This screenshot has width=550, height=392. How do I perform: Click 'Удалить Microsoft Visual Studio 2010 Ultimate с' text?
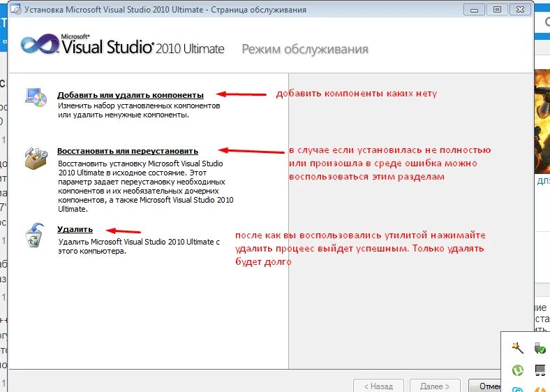click(139, 242)
